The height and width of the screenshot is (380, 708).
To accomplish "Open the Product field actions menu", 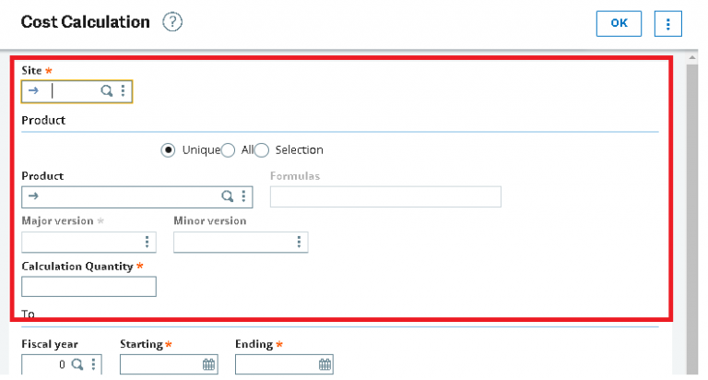I will pos(243,196).
